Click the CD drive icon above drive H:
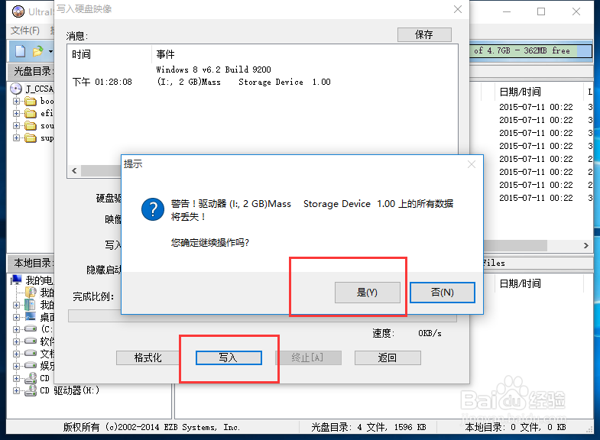 [31, 378]
